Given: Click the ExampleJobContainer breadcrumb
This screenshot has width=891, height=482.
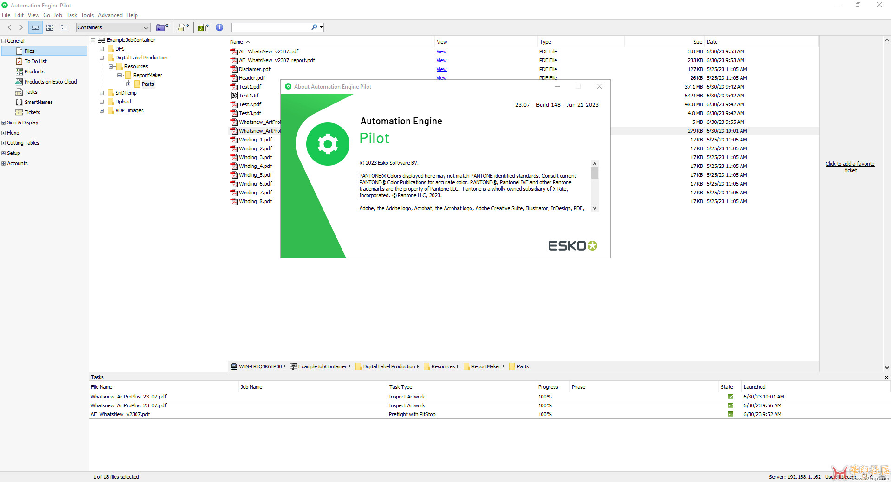Looking at the screenshot, I should (323, 366).
